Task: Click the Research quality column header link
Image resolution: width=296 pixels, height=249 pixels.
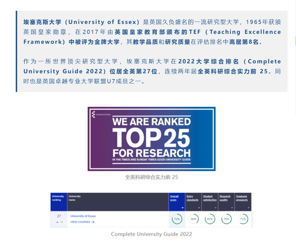Action: pos(225,198)
